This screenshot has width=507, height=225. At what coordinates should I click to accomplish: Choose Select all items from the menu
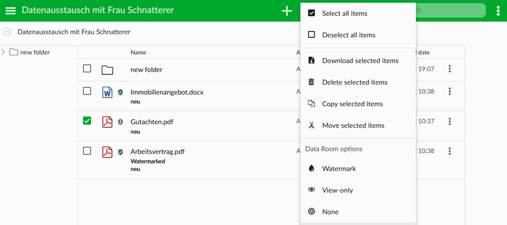coord(358,13)
